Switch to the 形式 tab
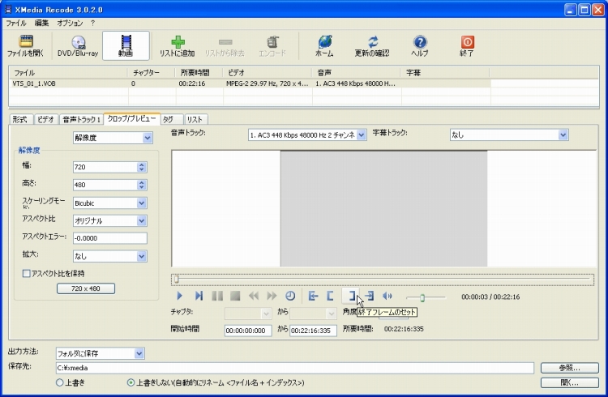Screen dimensions: 608x397 (20, 119)
